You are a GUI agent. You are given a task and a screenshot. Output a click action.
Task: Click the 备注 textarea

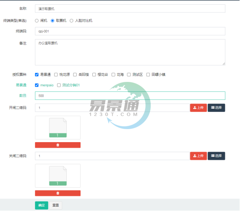pos(130,52)
